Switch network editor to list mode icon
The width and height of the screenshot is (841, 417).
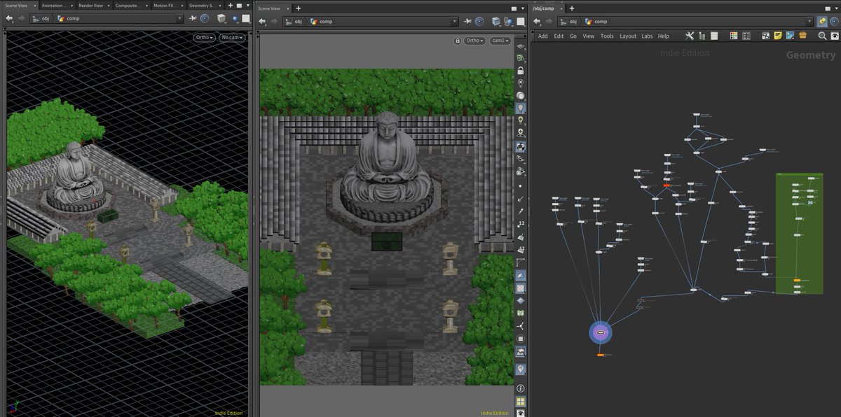[713, 36]
